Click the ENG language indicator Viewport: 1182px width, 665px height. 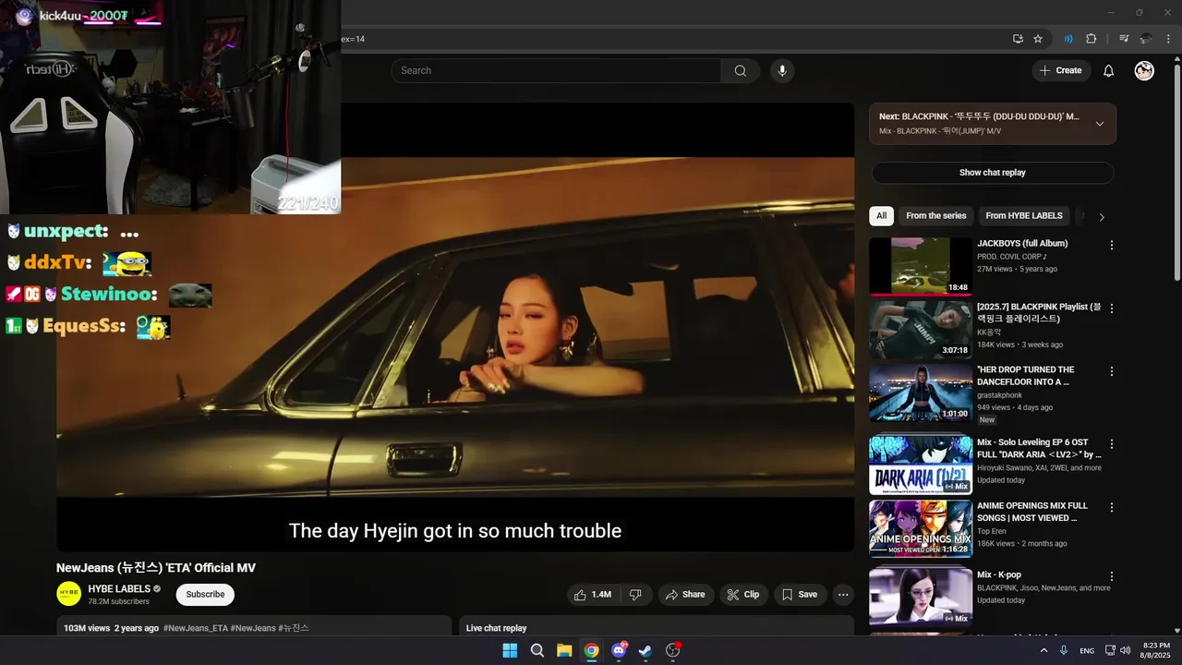[x=1087, y=651]
